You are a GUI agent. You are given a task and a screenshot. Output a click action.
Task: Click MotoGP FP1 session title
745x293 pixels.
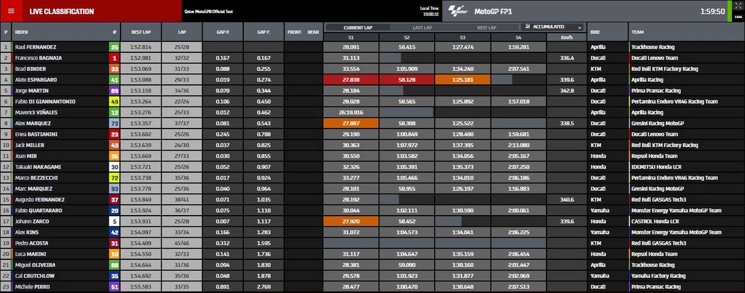(x=493, y=11)
